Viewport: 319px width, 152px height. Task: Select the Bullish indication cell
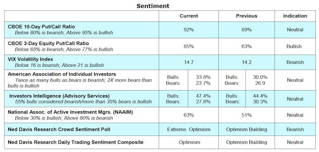[294, 47]
